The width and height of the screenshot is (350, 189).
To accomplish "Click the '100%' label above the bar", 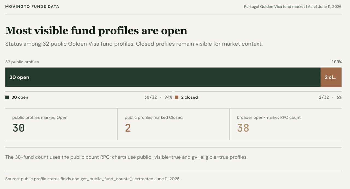I will pyautogui.click(x=337, y=62).
